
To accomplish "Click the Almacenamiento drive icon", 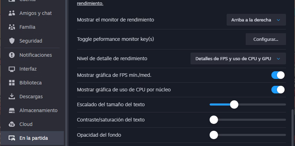I will click(x=12, y=110).
